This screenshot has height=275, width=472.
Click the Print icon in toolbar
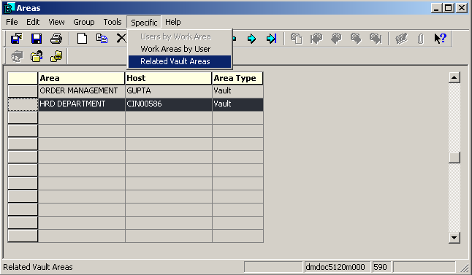(x=56, y=39)
